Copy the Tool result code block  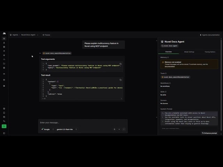pos(121,80)
